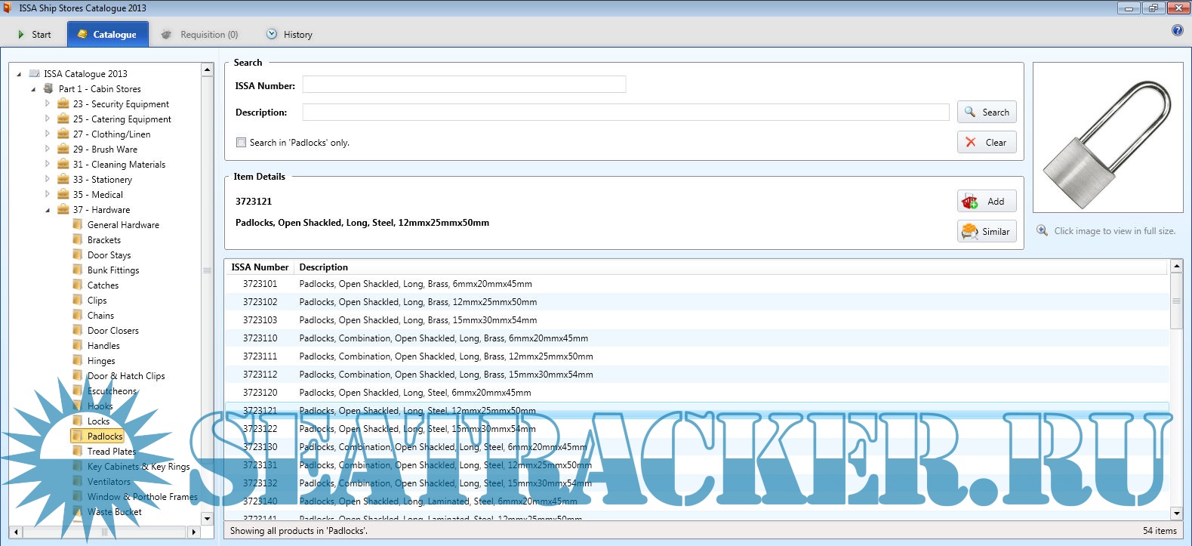Click the ISSA Catalogue 2013 book icon
Screen dimensions: 1192x546
click(34, 73)
